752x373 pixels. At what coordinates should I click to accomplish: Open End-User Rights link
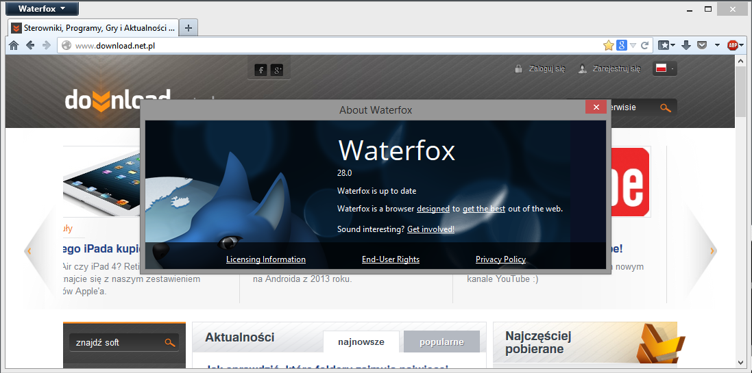coord(391,259)
